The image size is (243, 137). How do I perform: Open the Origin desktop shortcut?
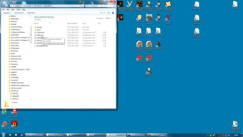(5, 125)
